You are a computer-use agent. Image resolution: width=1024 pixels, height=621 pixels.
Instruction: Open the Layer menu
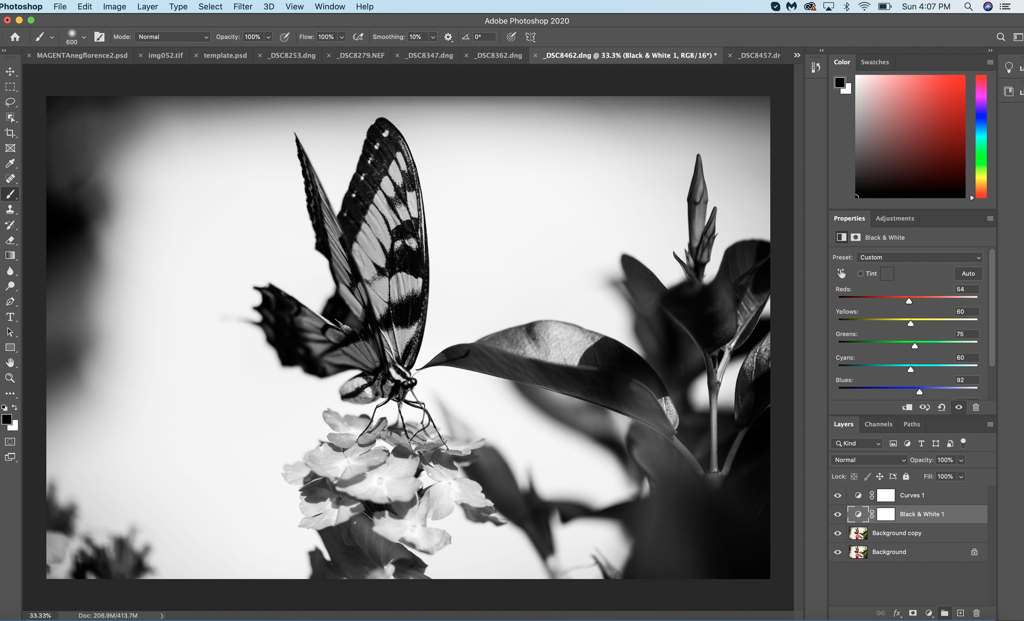click(x=147, y=7)
